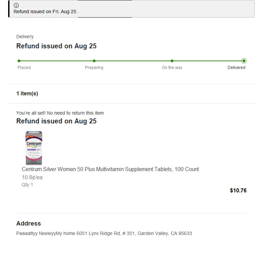This screenshot has height=259, width=271.
Task: Click the 'Qty 1' quantity text
Action: click(x=27, y=185)
